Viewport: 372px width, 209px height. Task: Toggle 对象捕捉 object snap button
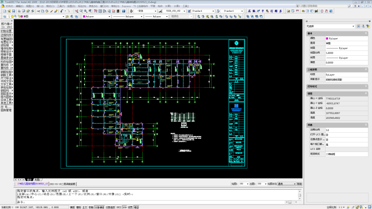[x=99, y=207]
